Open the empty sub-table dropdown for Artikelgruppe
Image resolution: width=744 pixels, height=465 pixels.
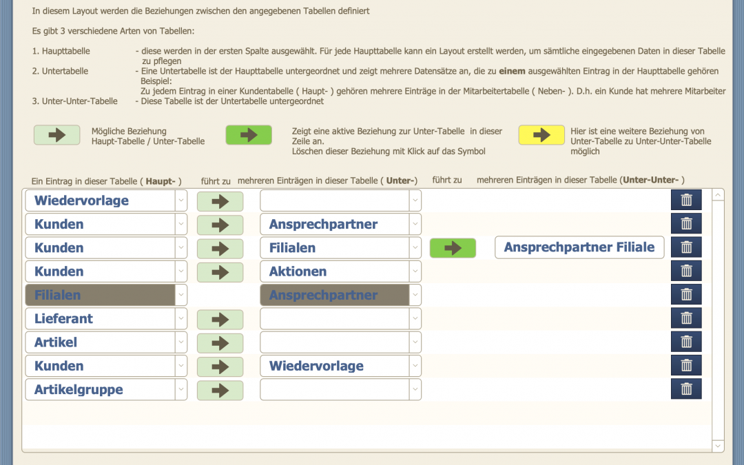[415, 389]
